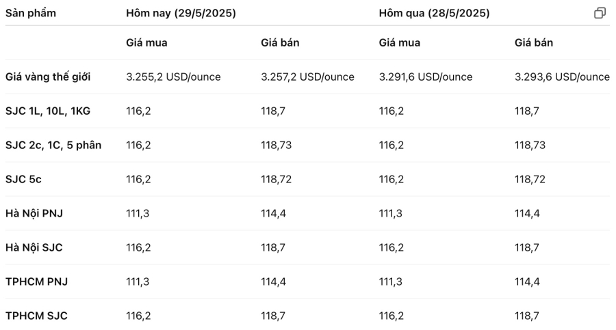This screenshot has height=330, width=616.
Task: Click yesterday's "Giá mua" subheader
Action: click(x=400, y=42)
